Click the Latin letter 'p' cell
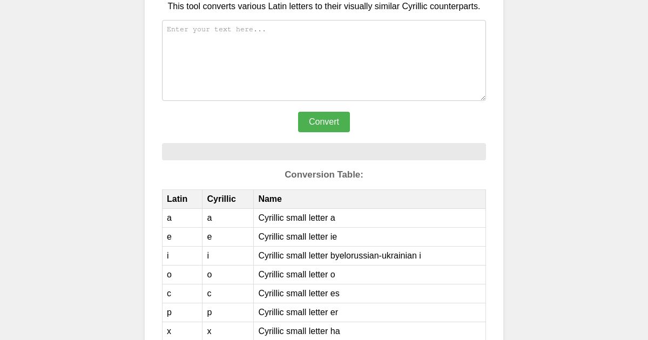This screenshot has height=340, width=648. (x=169, y=312)
